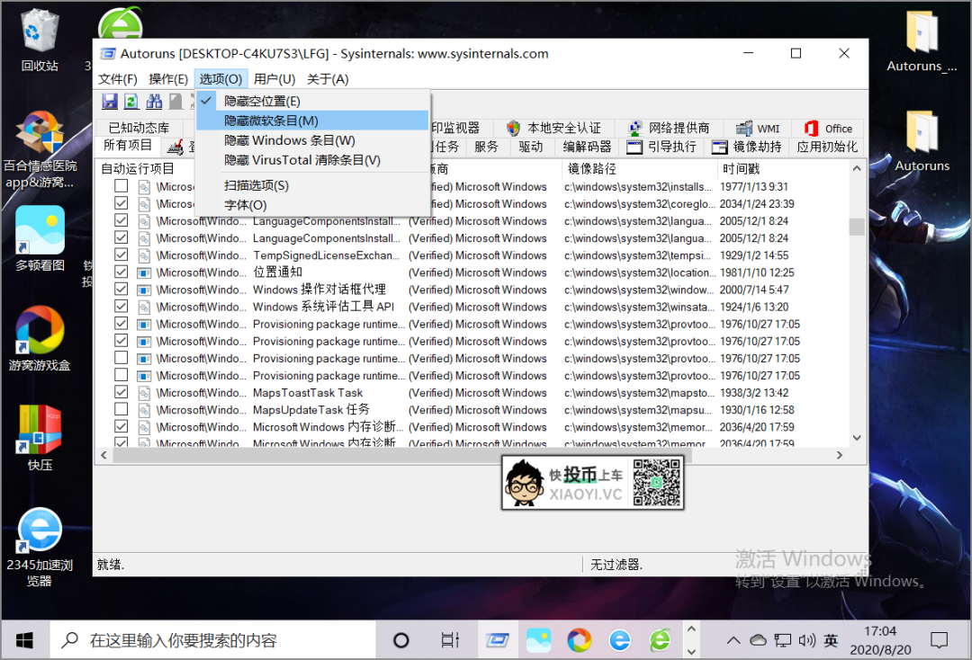Select the Find (binoculars) toolbar icon
972x660 pixels.
154,101
